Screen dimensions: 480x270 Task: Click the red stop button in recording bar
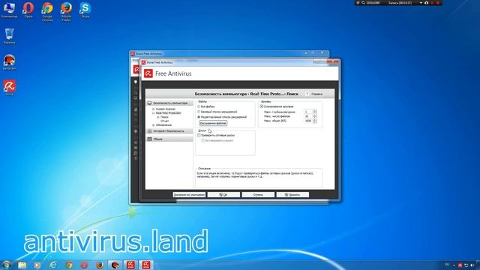point(438,3)
